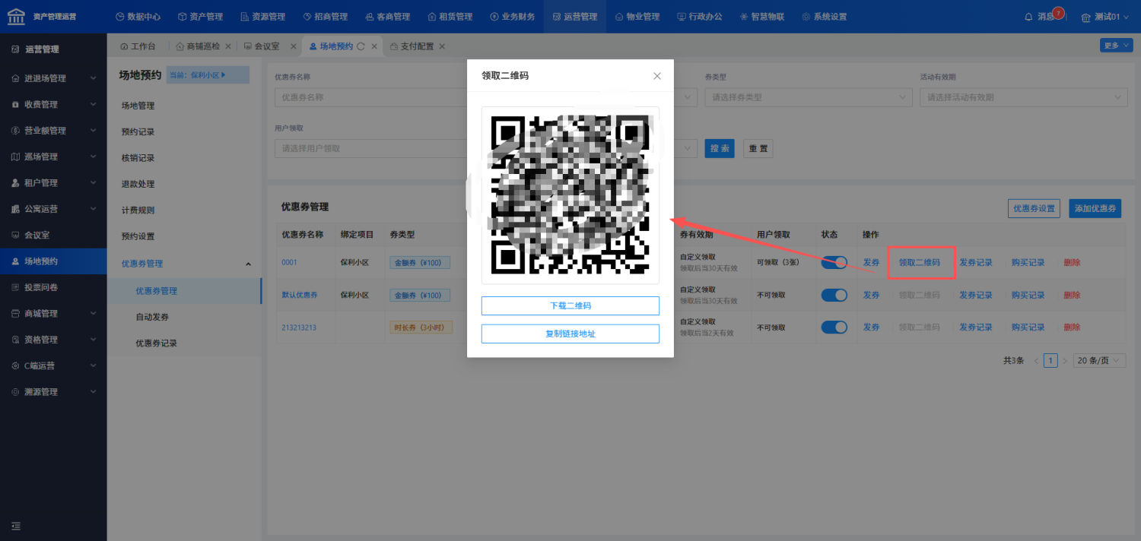Open the 消息 notification bell
1141x541 pixels.
point(1029,17)
